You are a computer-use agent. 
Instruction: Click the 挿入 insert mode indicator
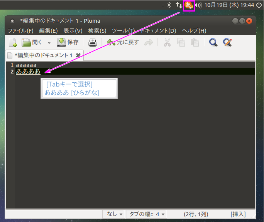238,214
